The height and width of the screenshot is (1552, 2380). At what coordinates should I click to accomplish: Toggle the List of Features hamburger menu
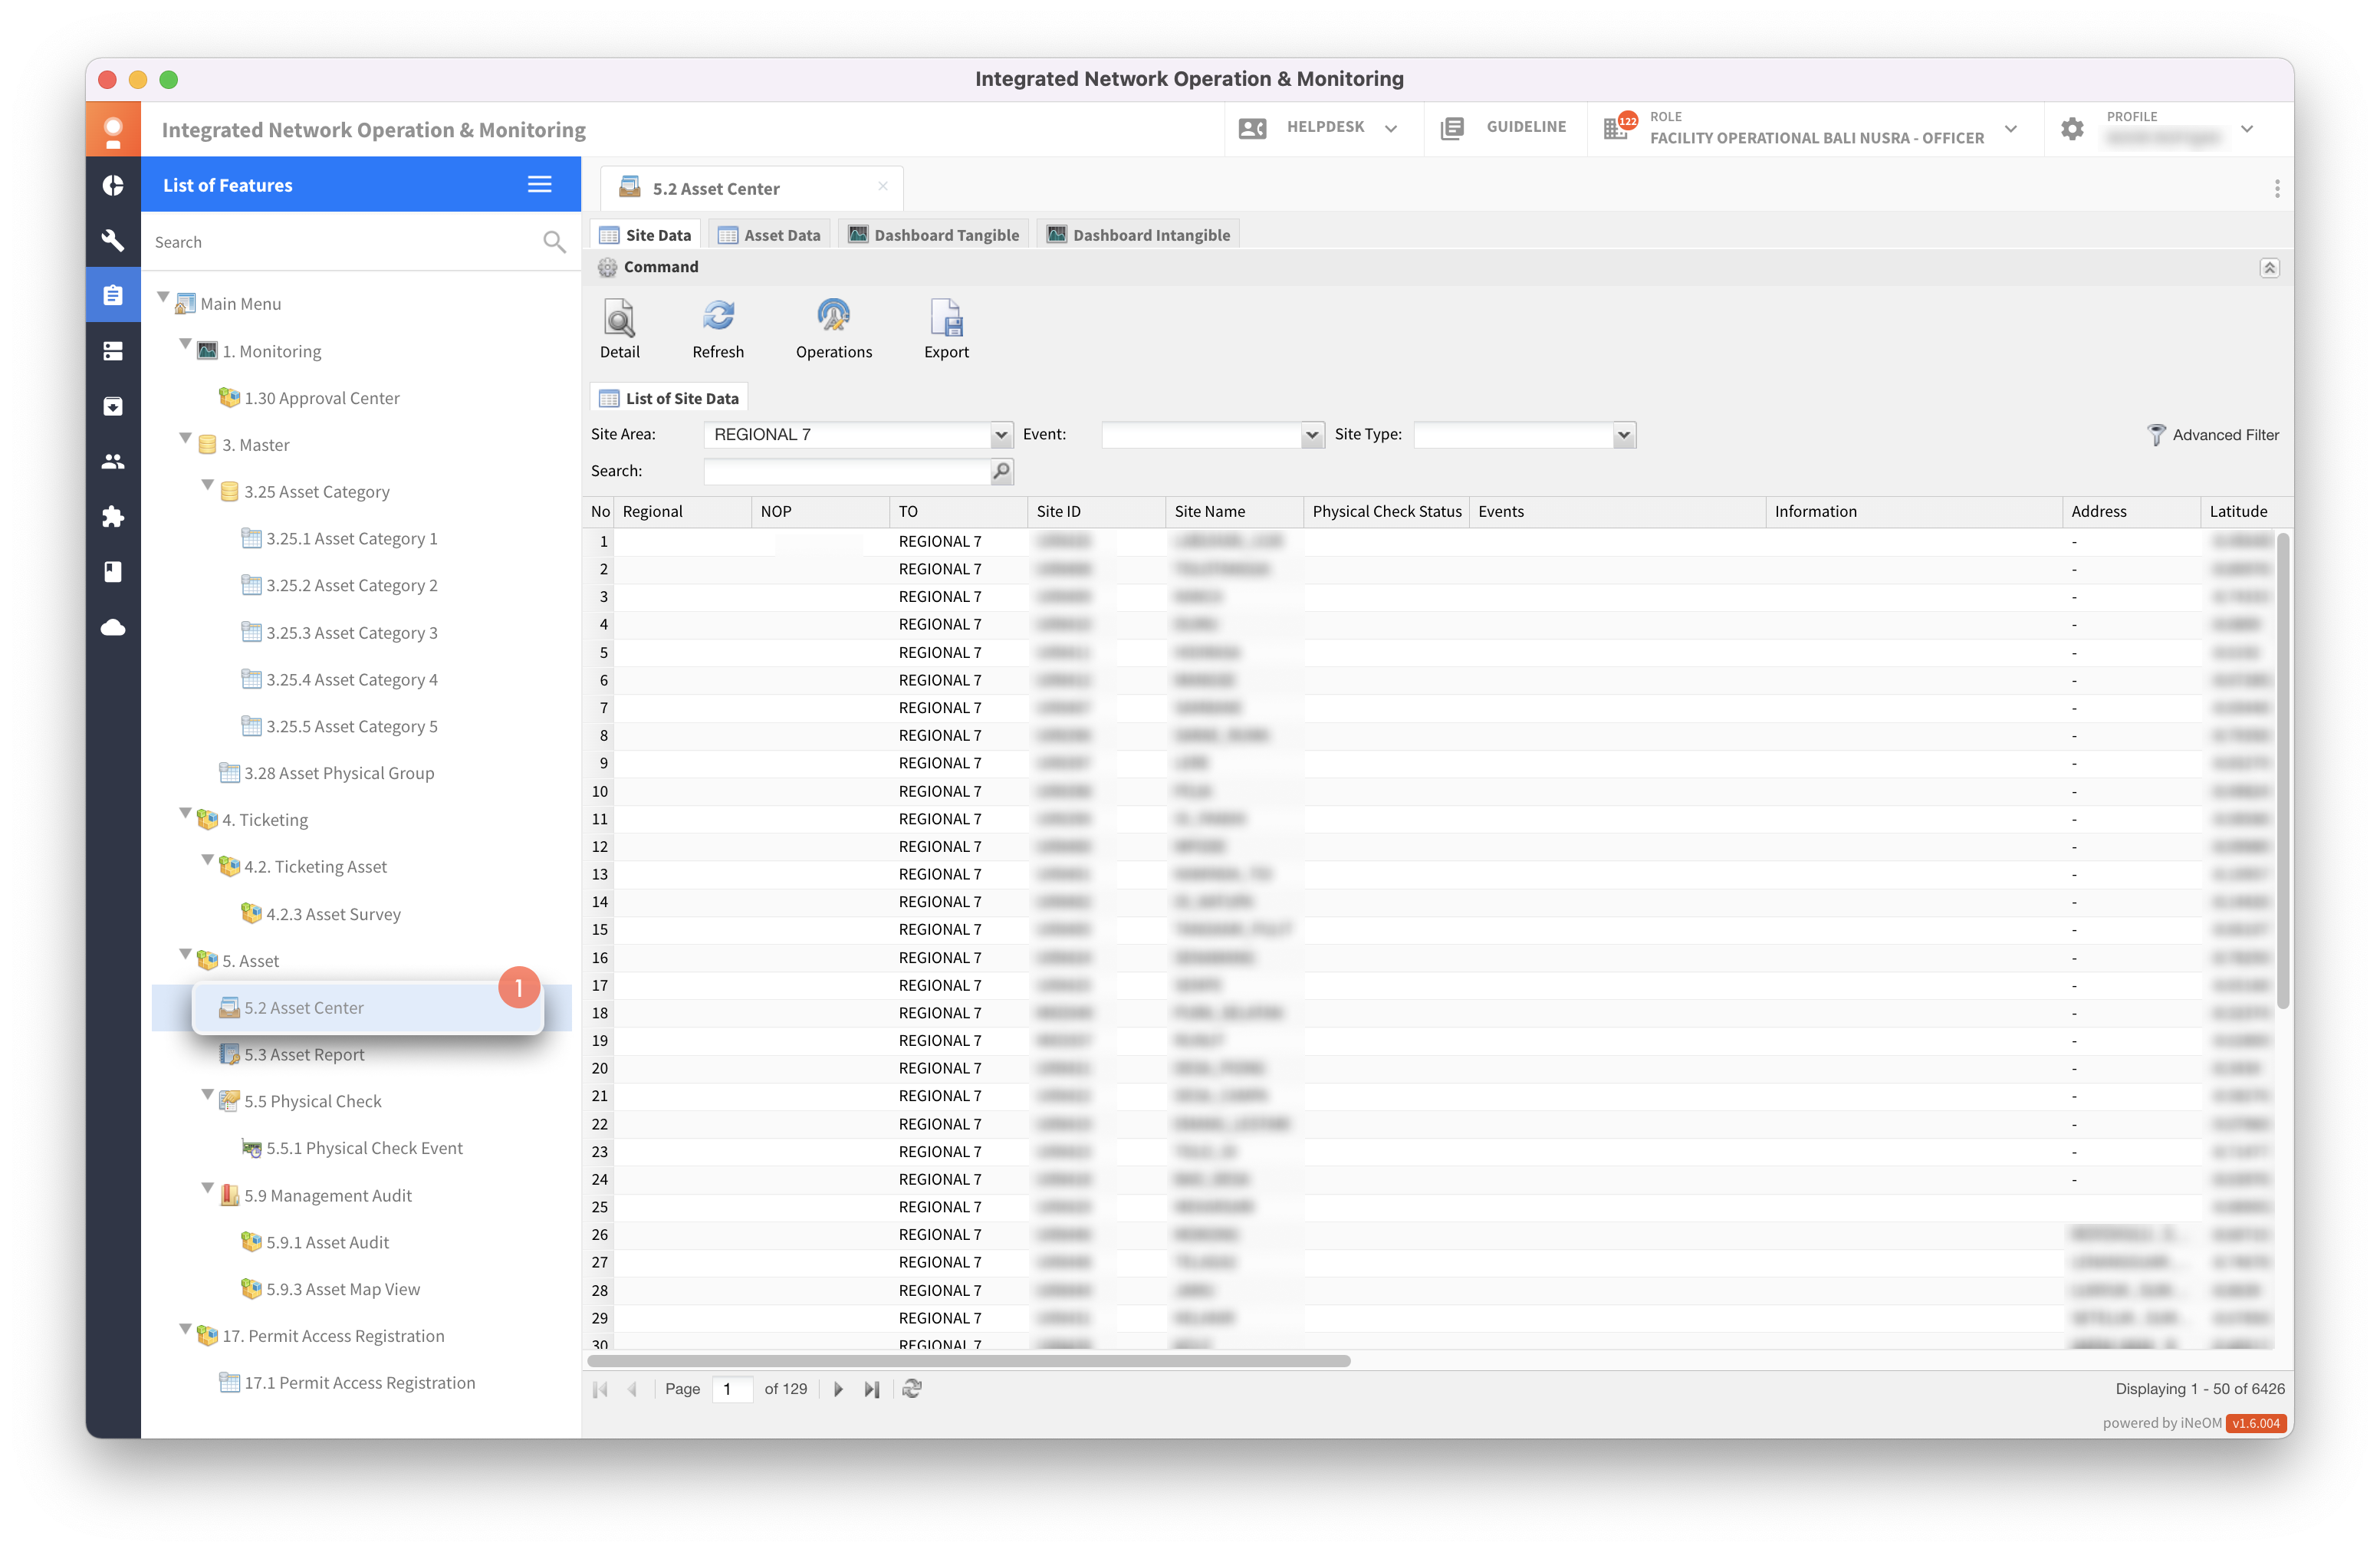click(539, 185)
